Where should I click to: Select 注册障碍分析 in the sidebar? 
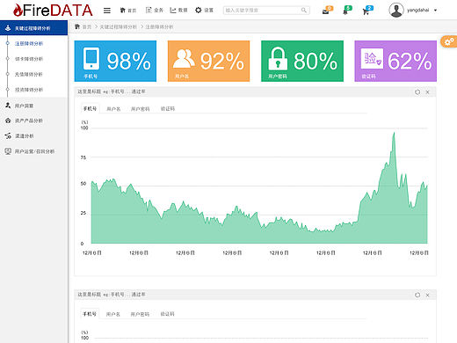(29, 43)
